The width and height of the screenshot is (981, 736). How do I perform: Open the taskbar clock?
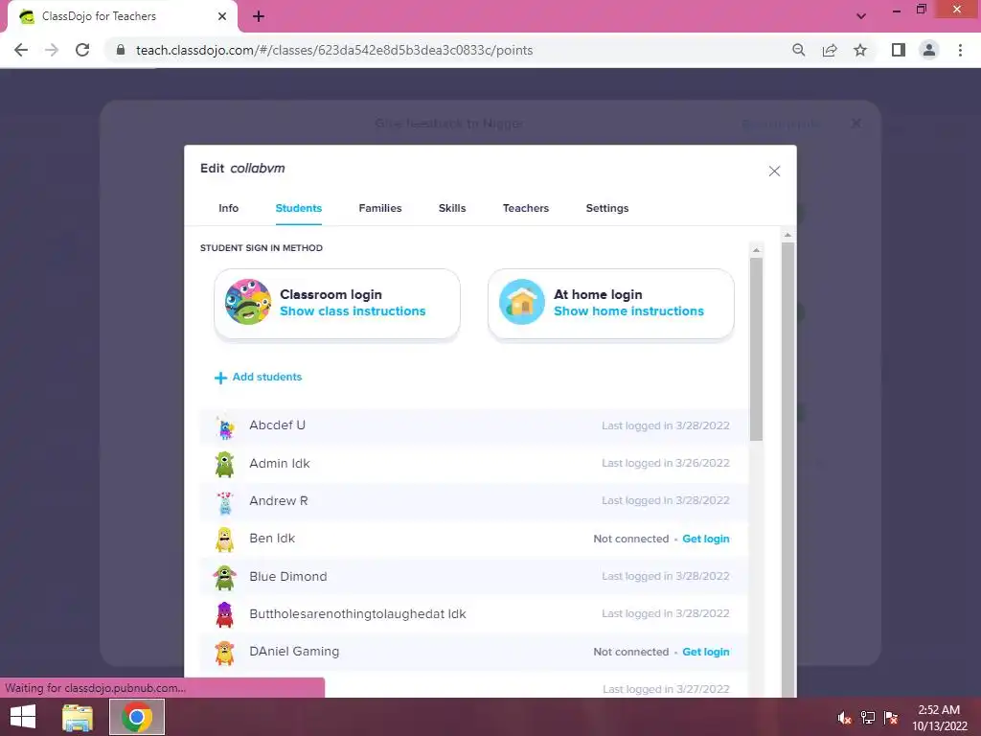[939, 718]
